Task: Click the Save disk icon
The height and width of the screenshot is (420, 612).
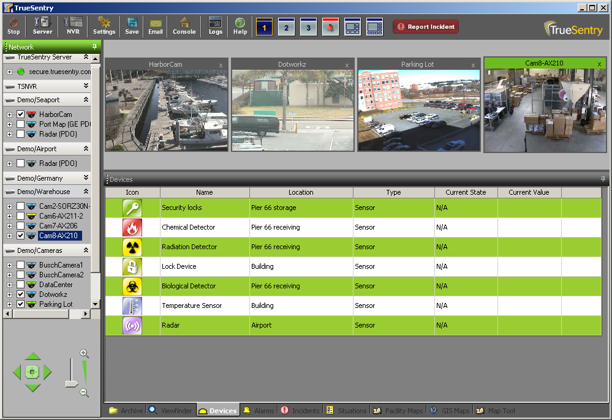Action: [132, 26]
